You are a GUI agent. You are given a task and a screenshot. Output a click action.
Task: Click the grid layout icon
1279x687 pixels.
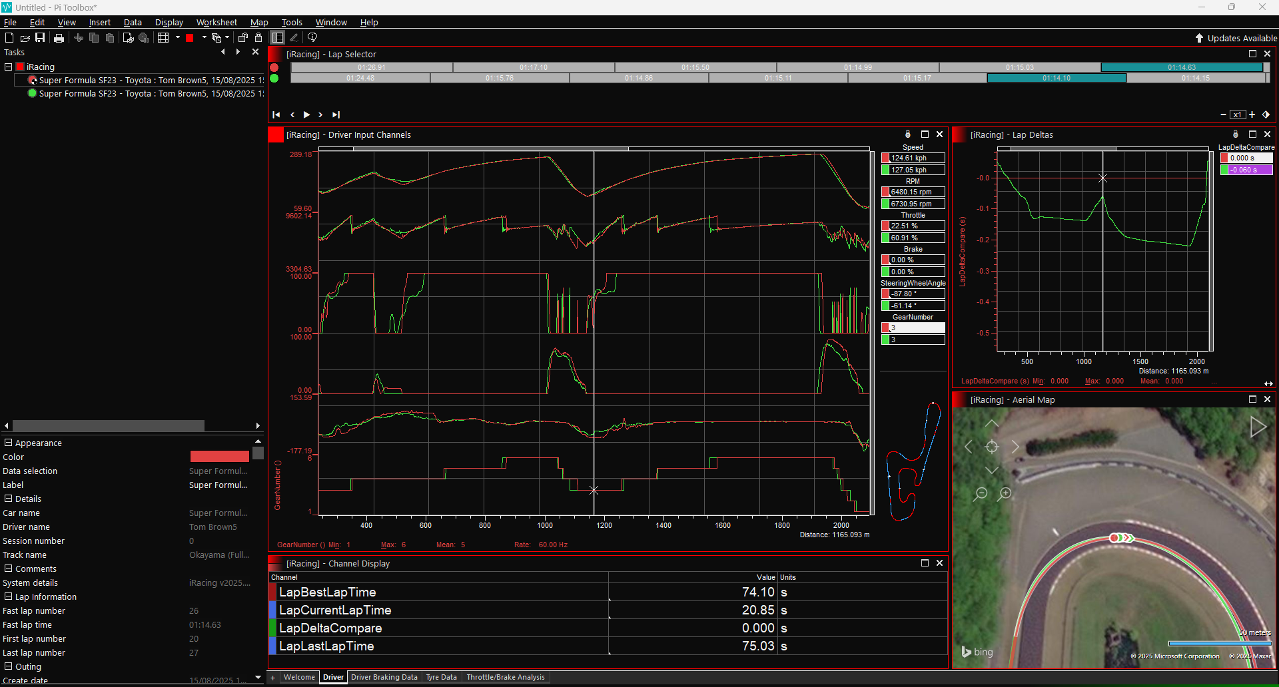pos(163,38)
